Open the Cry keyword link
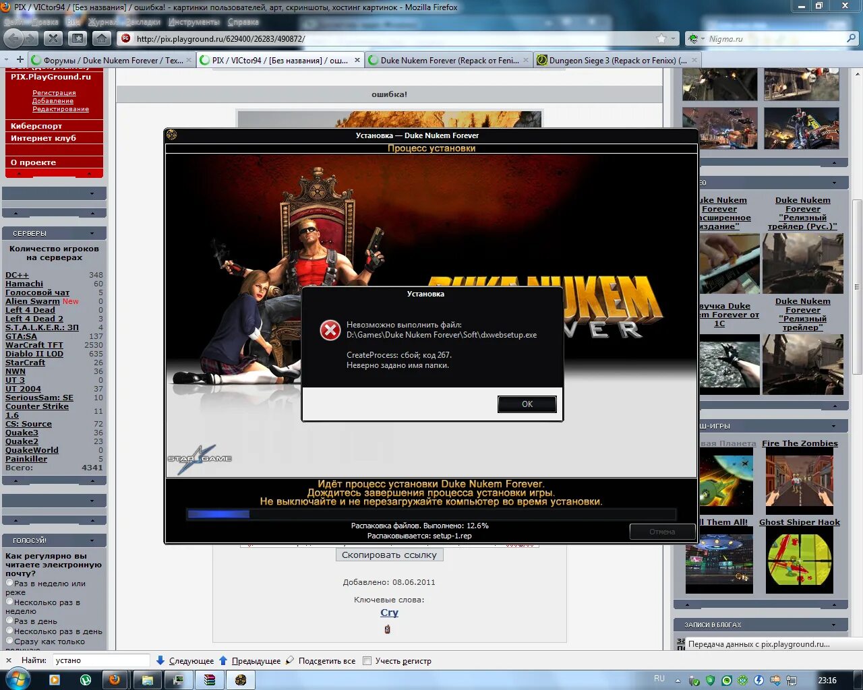The height and width of the screenshot is (690, 863). coord(389,613)
